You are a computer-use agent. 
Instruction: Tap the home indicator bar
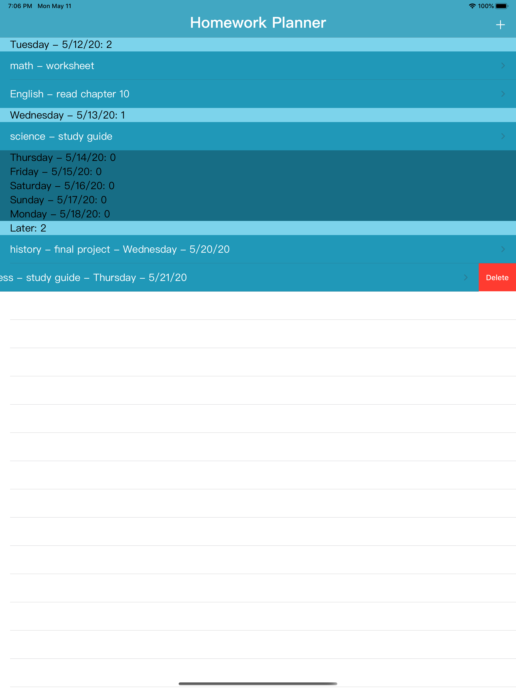258,684
